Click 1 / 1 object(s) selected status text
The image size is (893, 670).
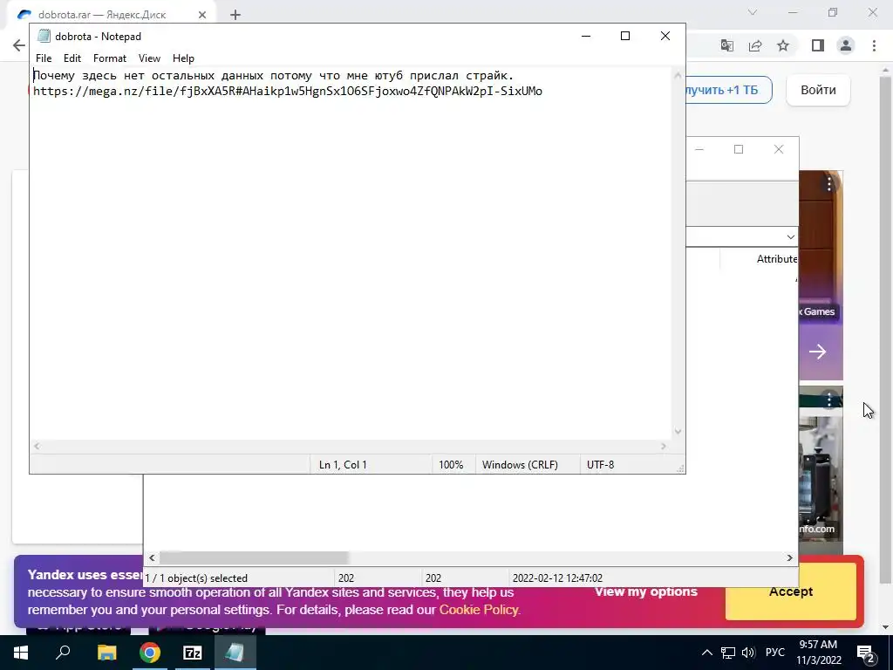(x=196, y=578)
